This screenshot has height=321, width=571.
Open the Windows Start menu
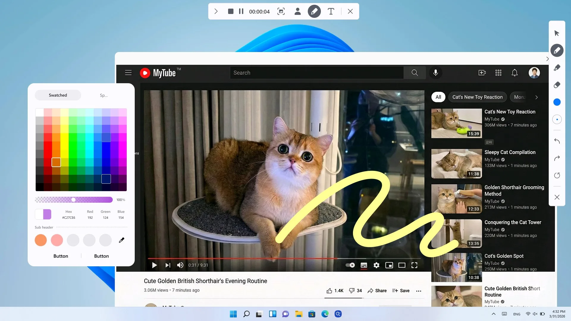point(233,314)
